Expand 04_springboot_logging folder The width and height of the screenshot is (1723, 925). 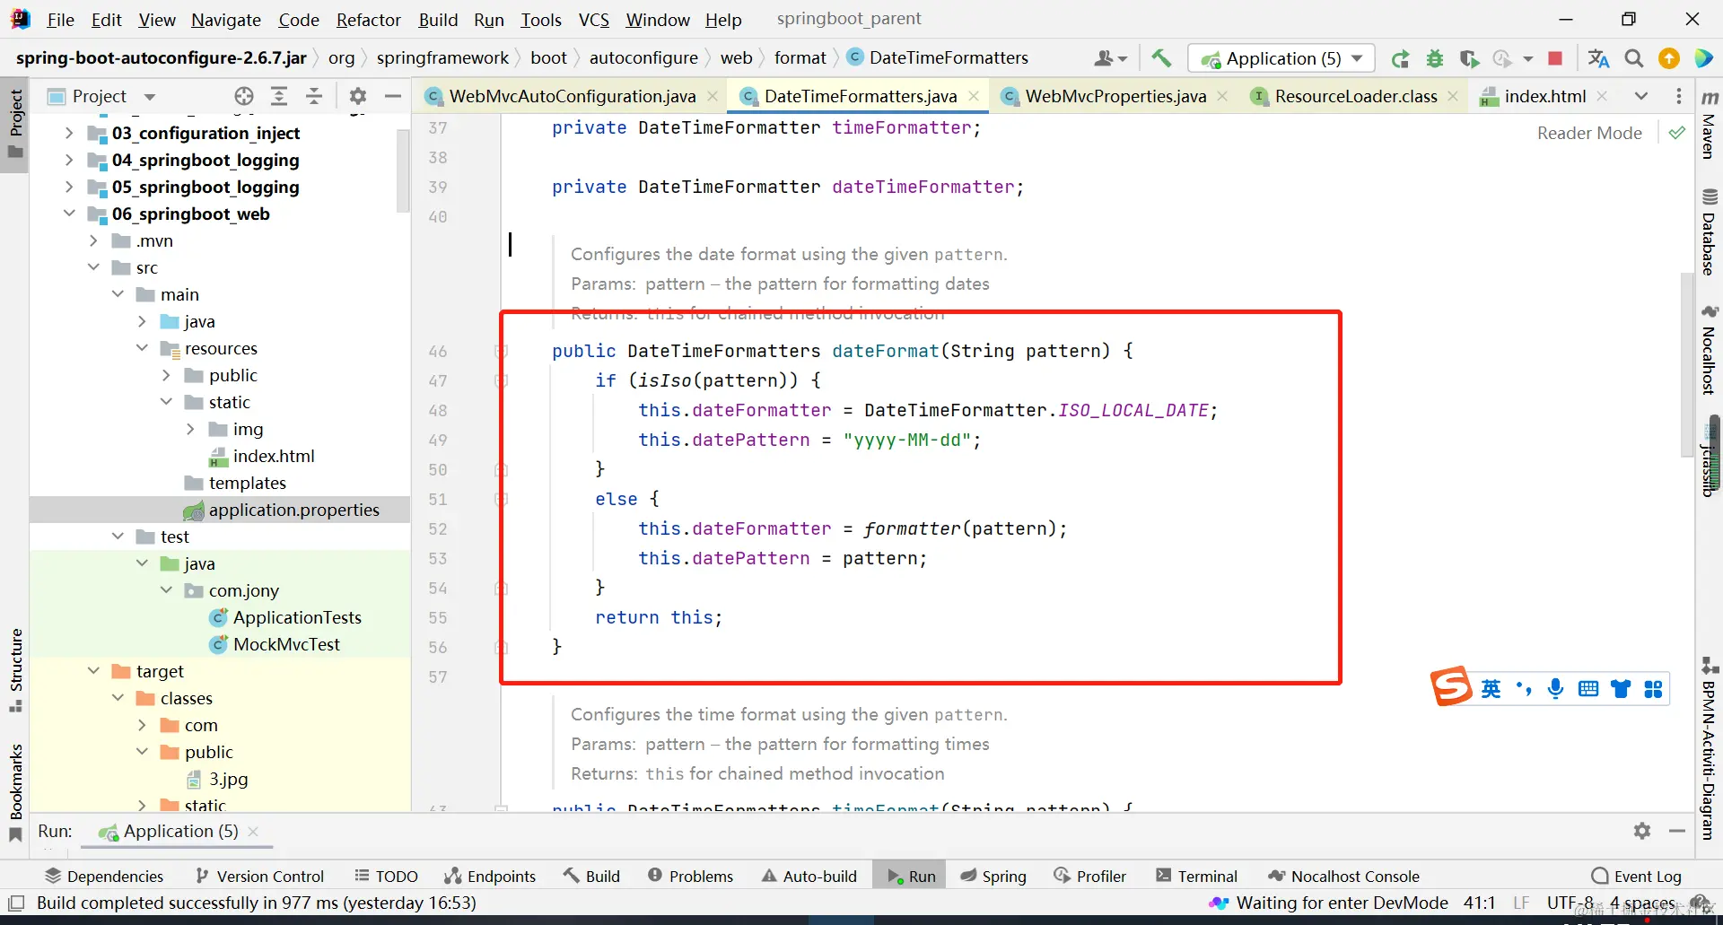tap(69, 160)
